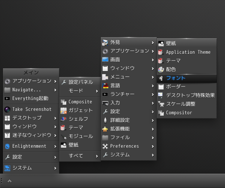Open 設定パネル from the settings submenu
Screen dimensions: 225x188
click(x=80, y=82)
